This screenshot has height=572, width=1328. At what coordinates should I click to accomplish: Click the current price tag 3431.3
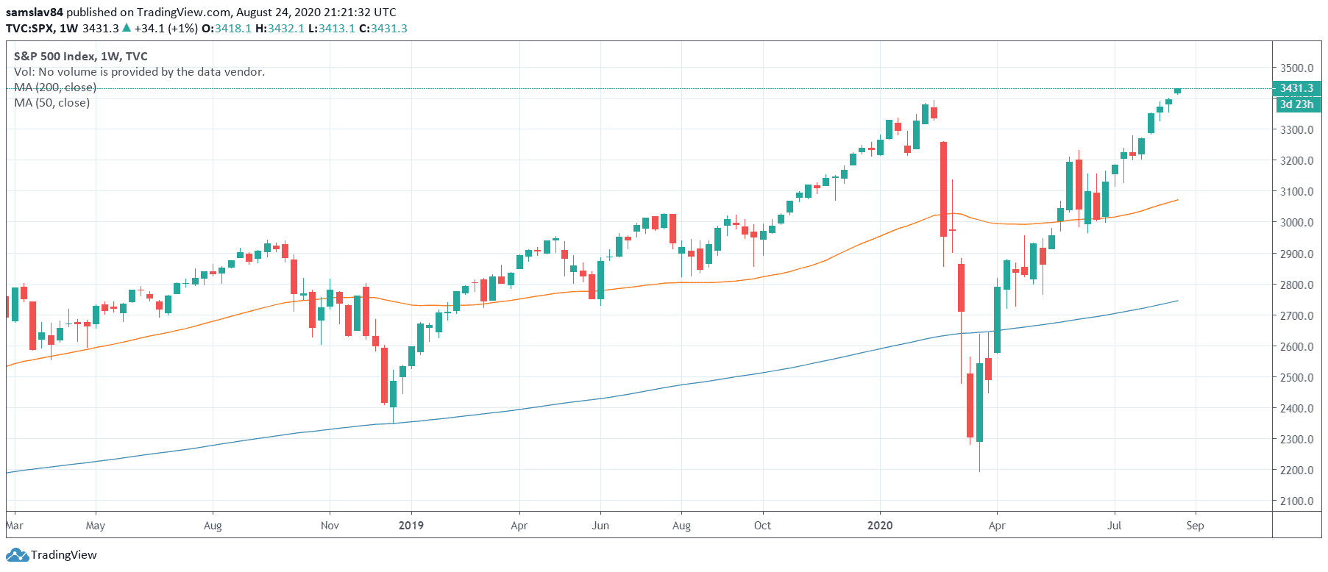pos(1296,88)
